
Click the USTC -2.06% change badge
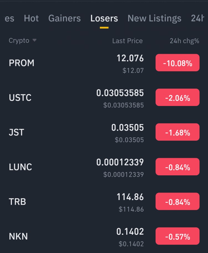point(177,98)
